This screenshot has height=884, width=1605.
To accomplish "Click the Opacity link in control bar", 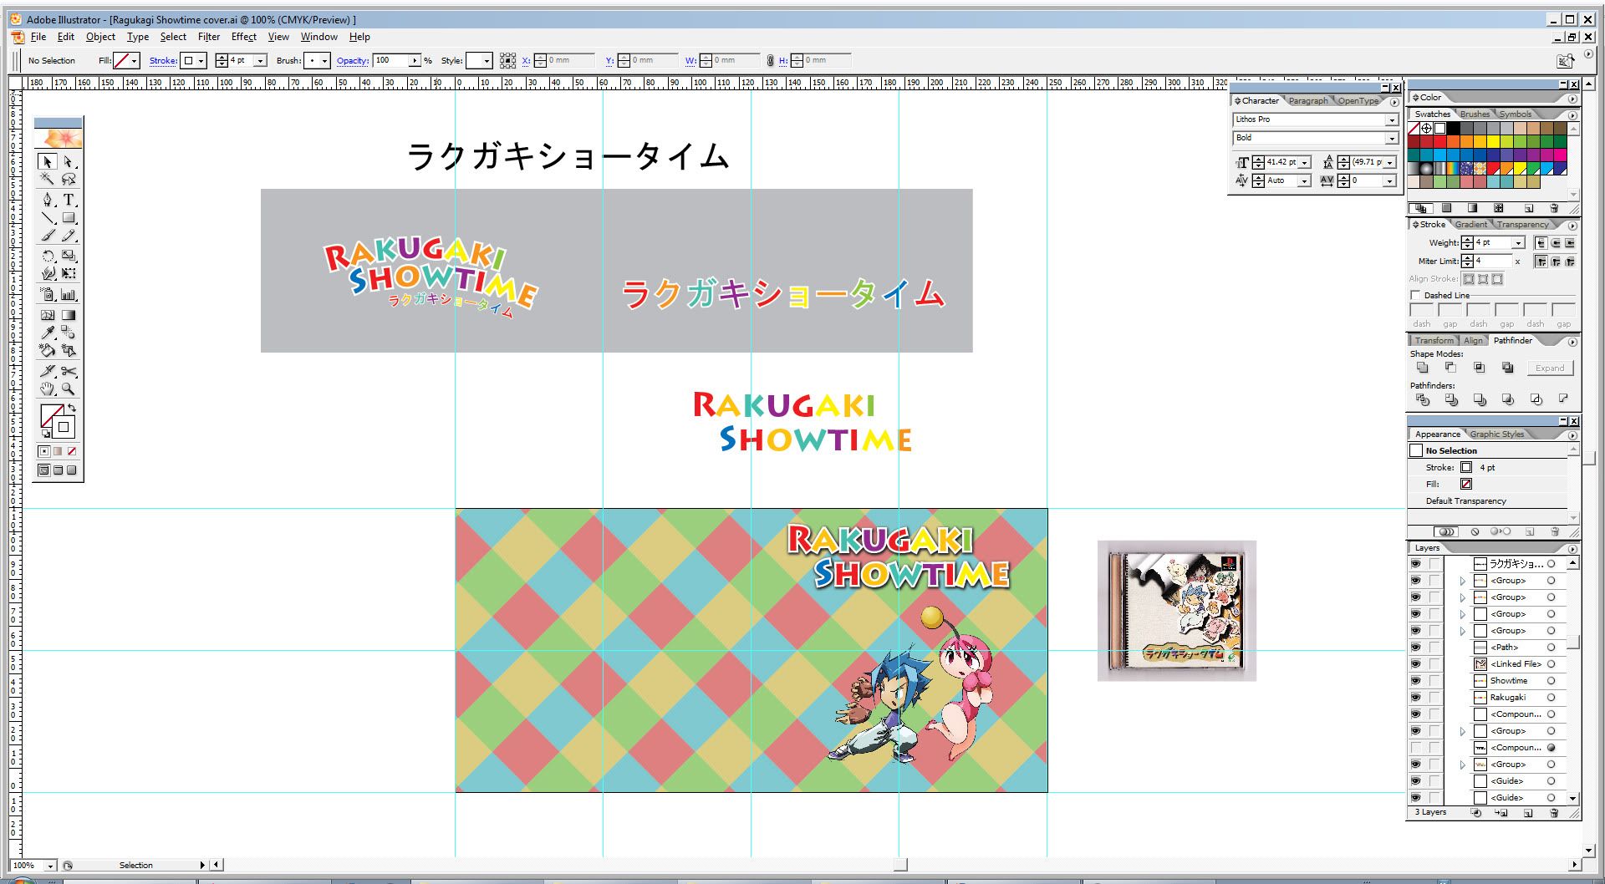I will [x=353, y=61].
